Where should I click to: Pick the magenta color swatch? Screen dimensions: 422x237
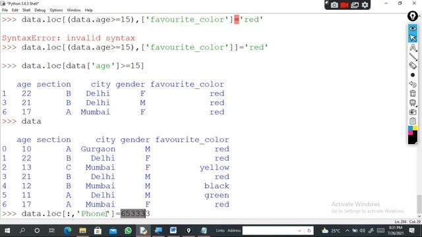click(x=410, y=133)
